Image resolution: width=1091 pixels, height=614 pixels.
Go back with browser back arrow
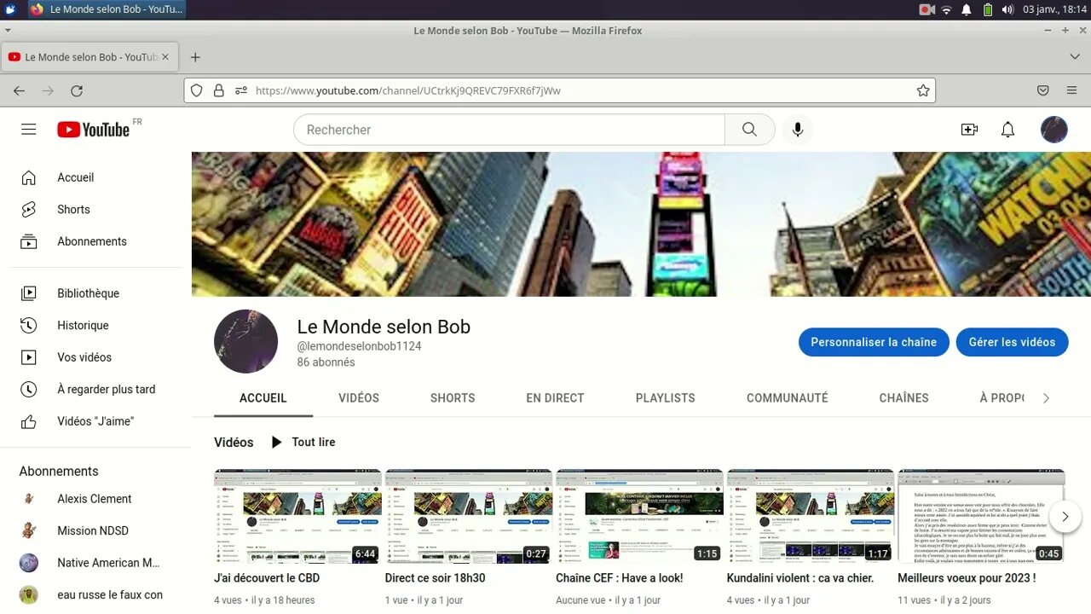[x=19, y=90]
